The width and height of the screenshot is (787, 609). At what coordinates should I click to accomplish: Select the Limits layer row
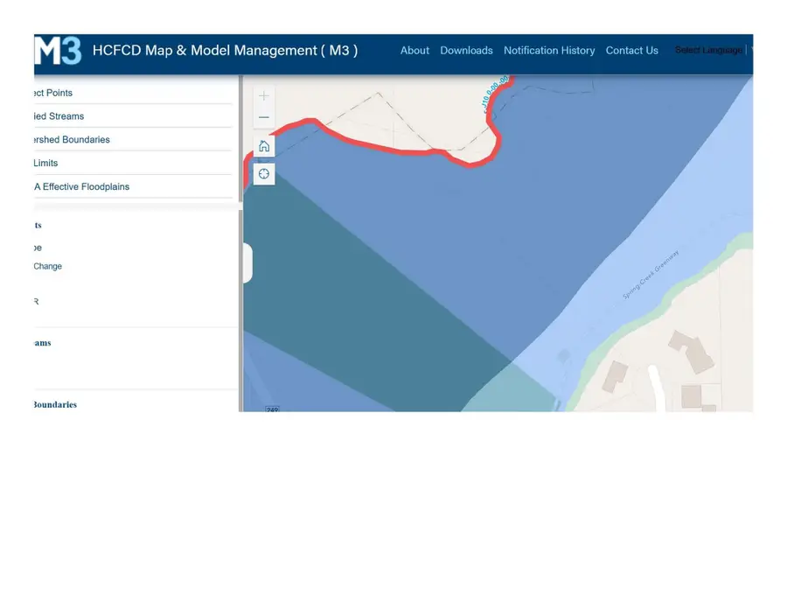click(45, 164)
